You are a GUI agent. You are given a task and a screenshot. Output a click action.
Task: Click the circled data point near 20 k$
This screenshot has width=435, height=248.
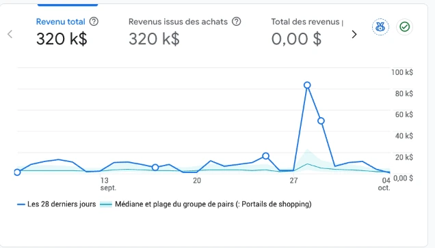[x=265, y=156]
